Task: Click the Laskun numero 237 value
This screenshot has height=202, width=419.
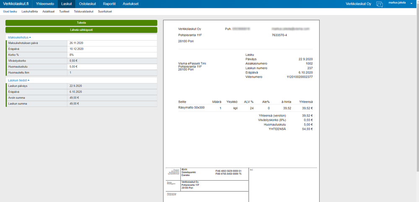Action: pyautogui.click(x=310, y=68)
